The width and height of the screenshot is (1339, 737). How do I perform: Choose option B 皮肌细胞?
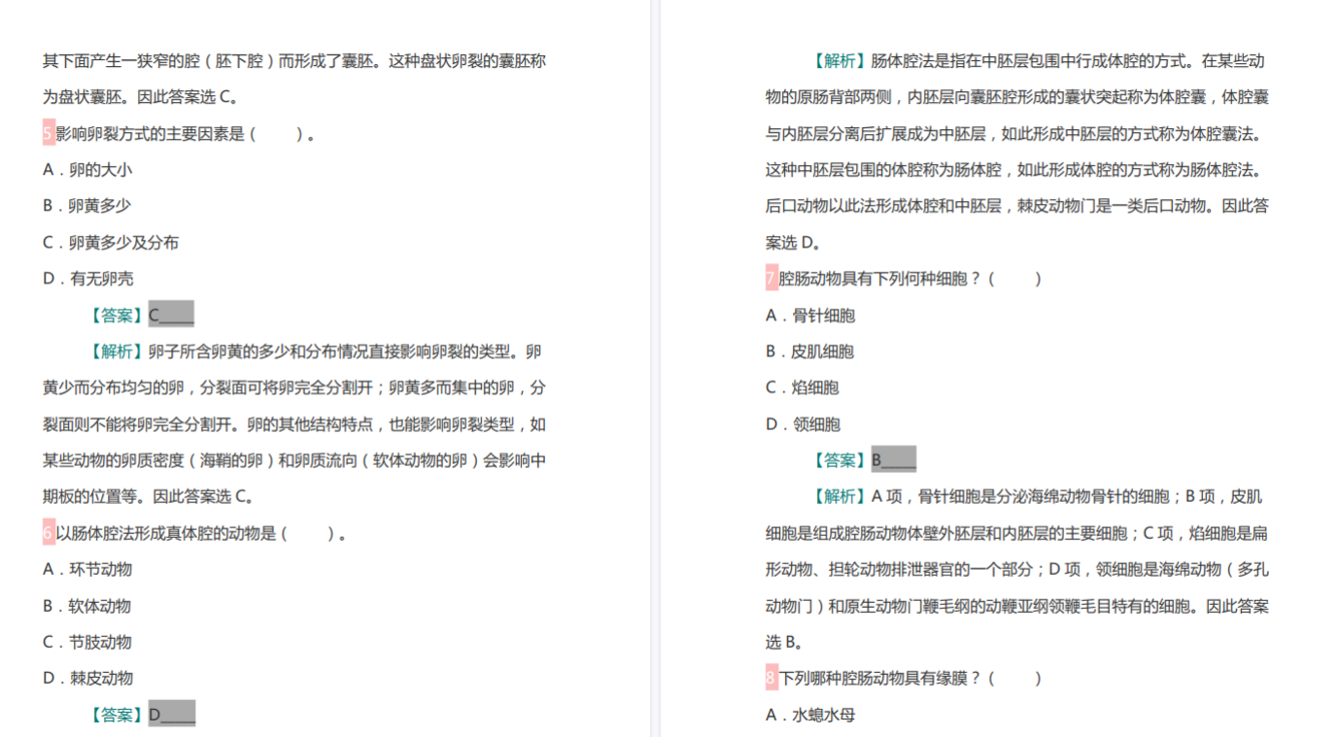click(809, 352)
